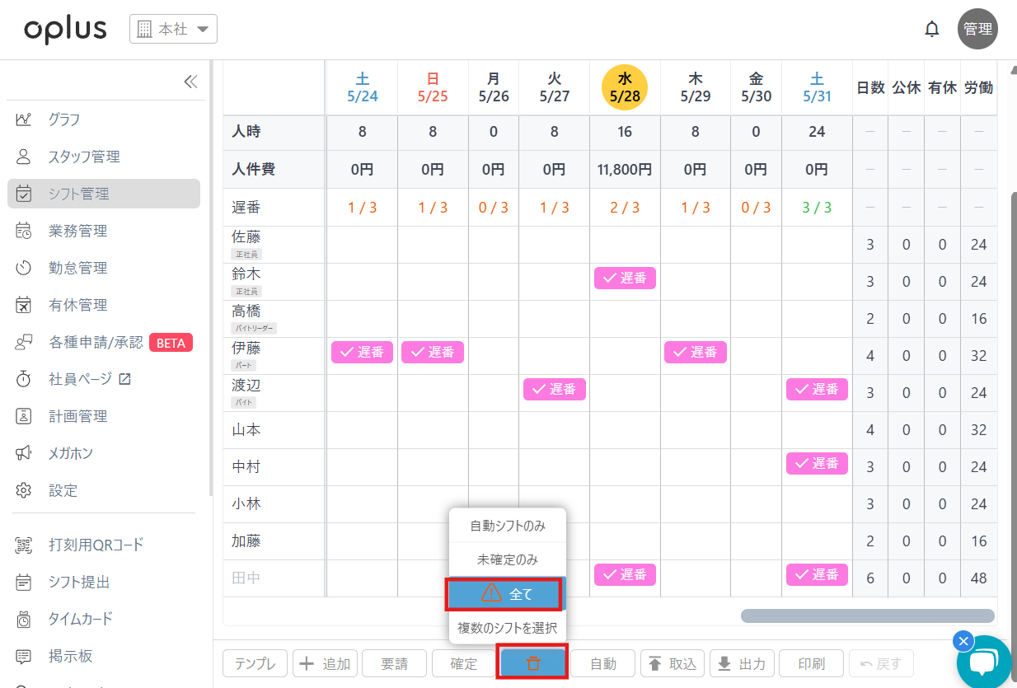Open the 管理 user avatar menu
The width and height of the screenshot is (1017, 688).
[977, 30]
